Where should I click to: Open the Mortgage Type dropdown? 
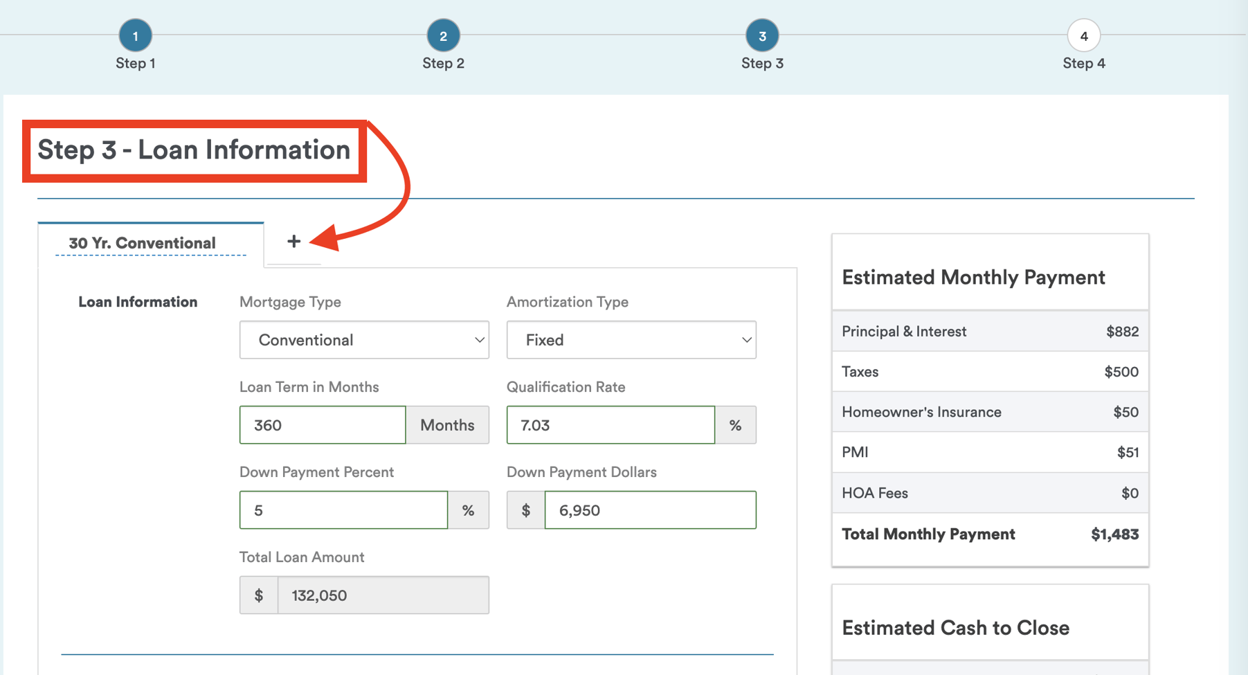pos(364,340)
